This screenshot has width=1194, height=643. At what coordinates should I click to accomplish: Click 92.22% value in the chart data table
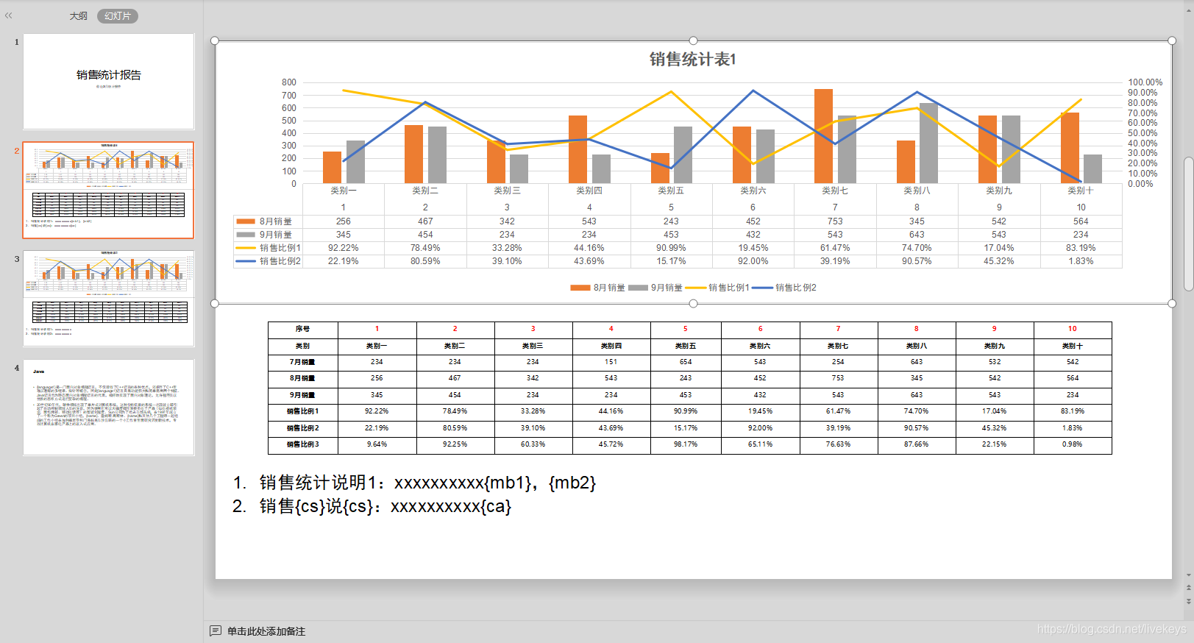pos(344,248)
